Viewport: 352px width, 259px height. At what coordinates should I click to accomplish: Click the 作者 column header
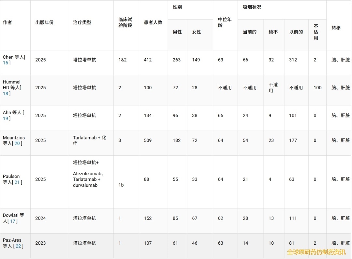[x=7, y=22]
